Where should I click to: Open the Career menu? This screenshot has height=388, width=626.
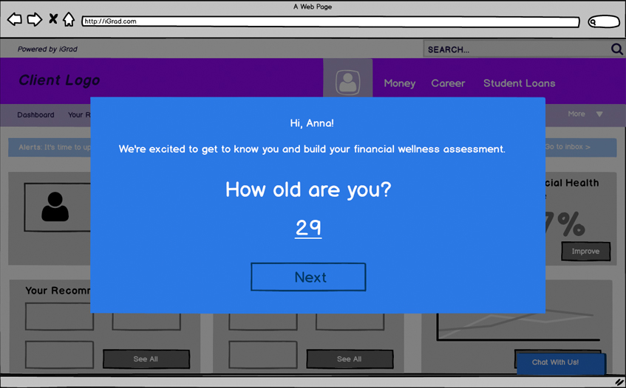[x=448, y=83]
